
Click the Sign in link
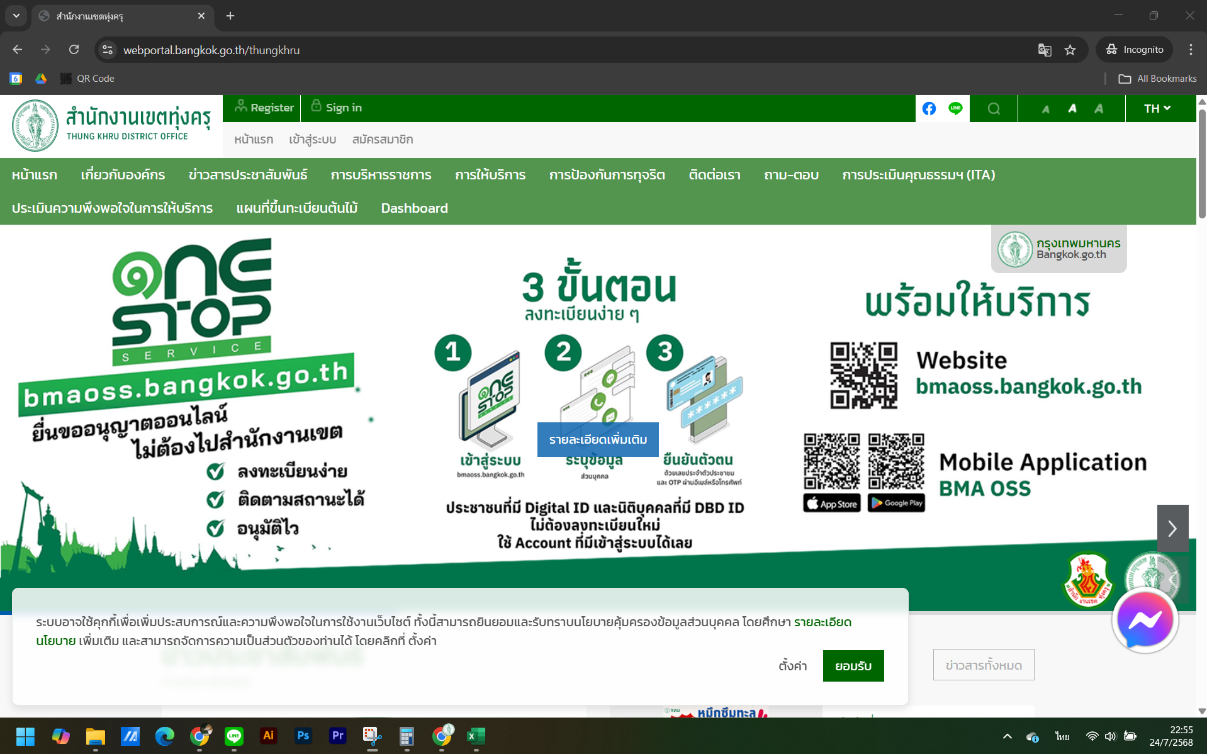(x=337, y=108)
